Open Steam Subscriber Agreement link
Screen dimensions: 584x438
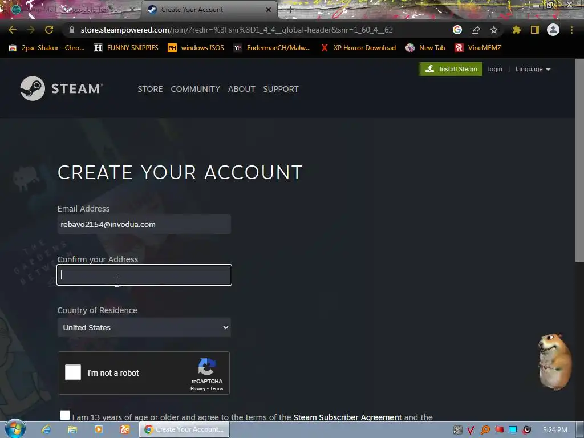[x=347, y=417]
